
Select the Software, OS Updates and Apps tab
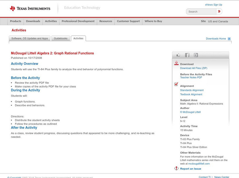click(x=30, y=38)
